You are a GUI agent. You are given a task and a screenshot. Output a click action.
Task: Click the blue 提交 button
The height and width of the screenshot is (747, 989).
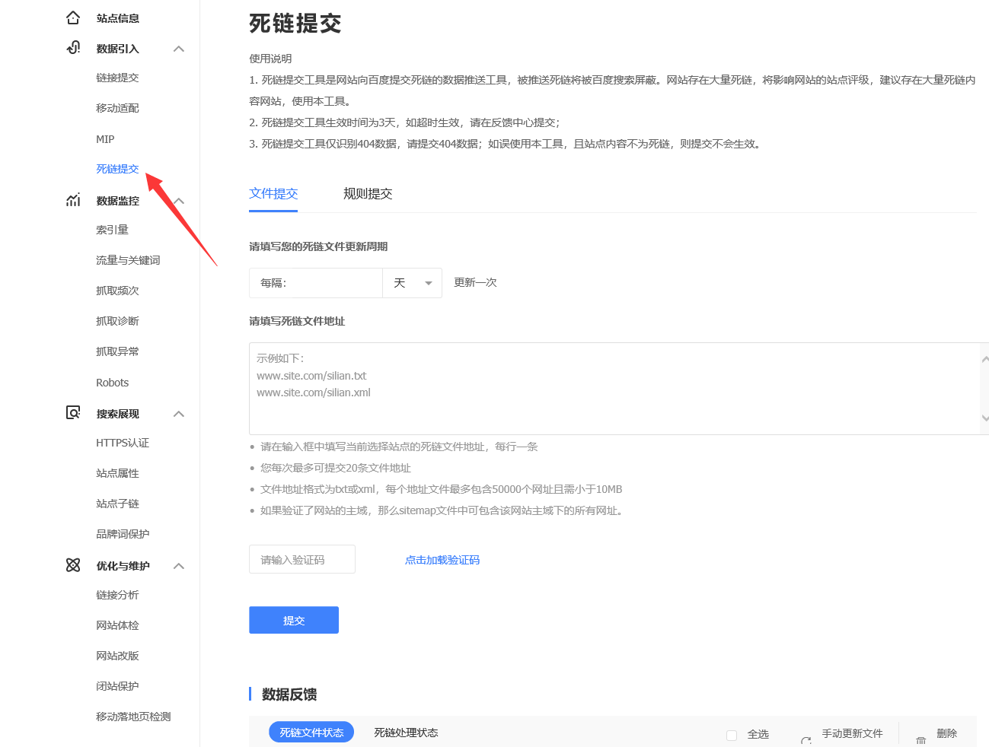click(293, 620)
